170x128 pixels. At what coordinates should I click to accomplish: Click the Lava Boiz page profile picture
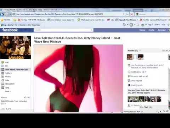click(16, 47)
